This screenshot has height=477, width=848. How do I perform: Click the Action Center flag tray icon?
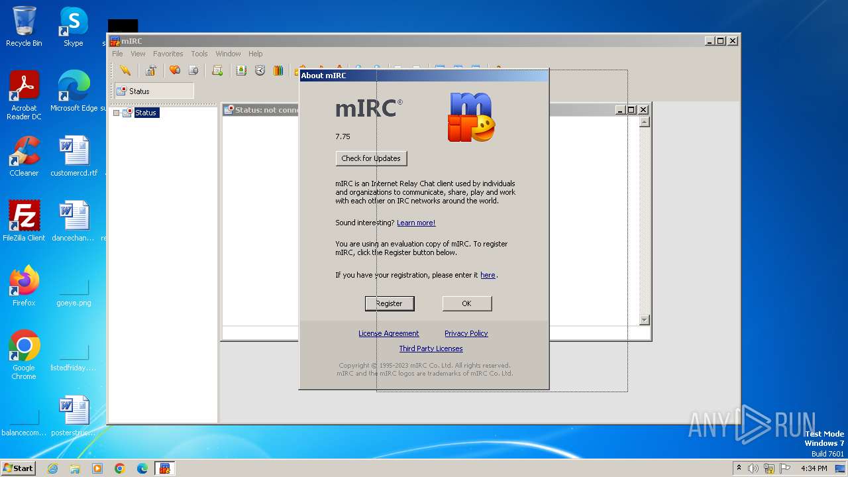(x=785, y=468)
